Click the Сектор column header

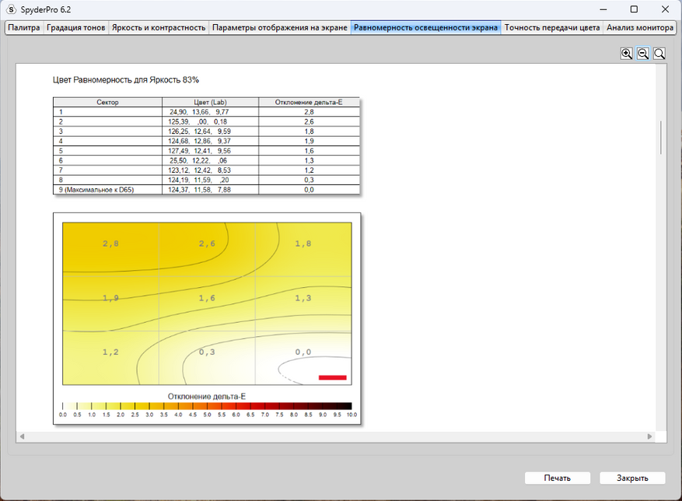[107, 102]
